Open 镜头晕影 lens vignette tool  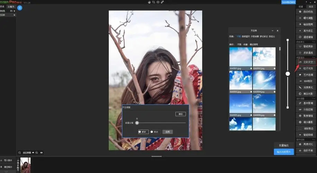(x=306, y=122)
